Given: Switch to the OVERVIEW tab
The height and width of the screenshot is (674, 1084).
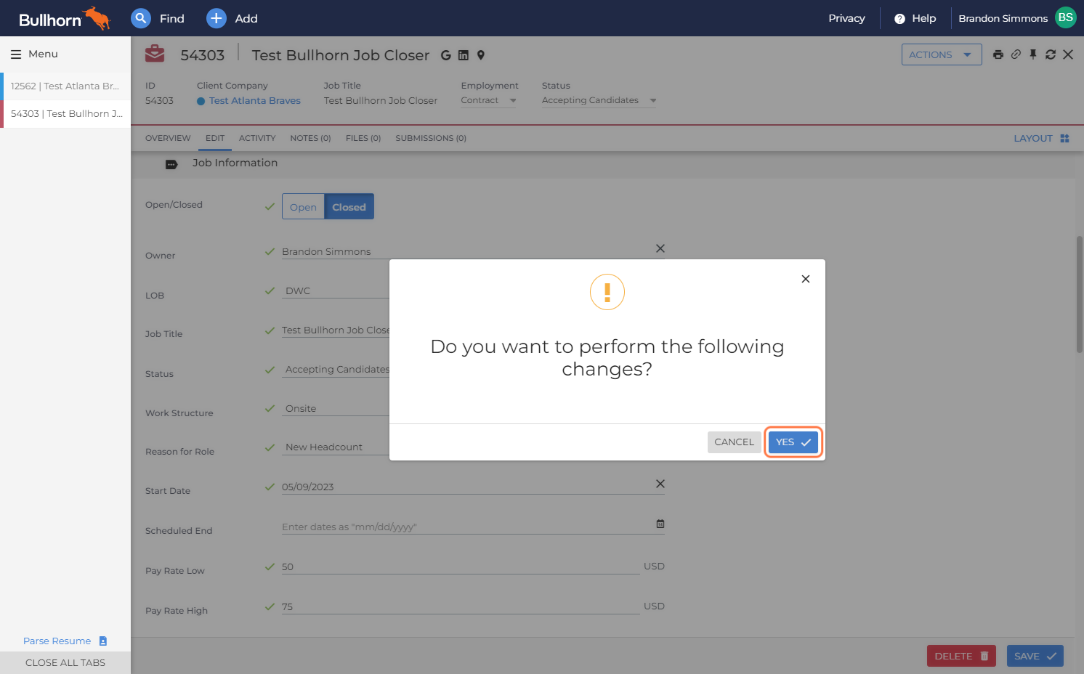Looking at the screenshot, I should point(168,138).
